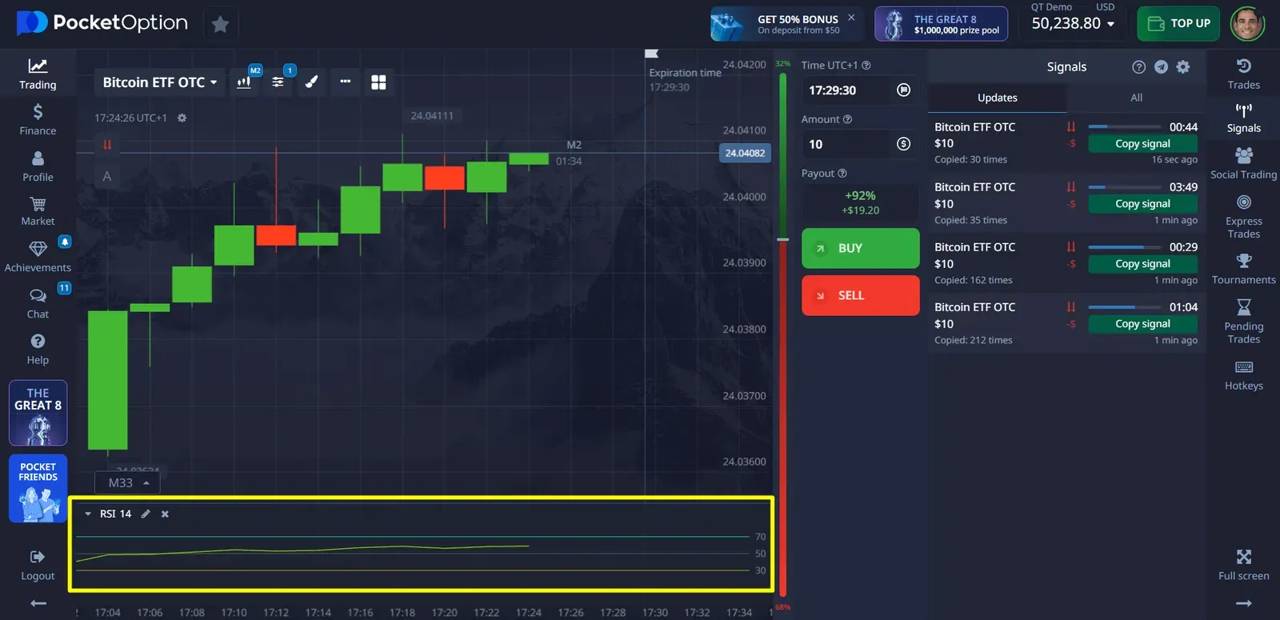Viewport: 1280px width, 620px height.
Task: Toggle amount currency switch icon
Action: coord(903,144)
